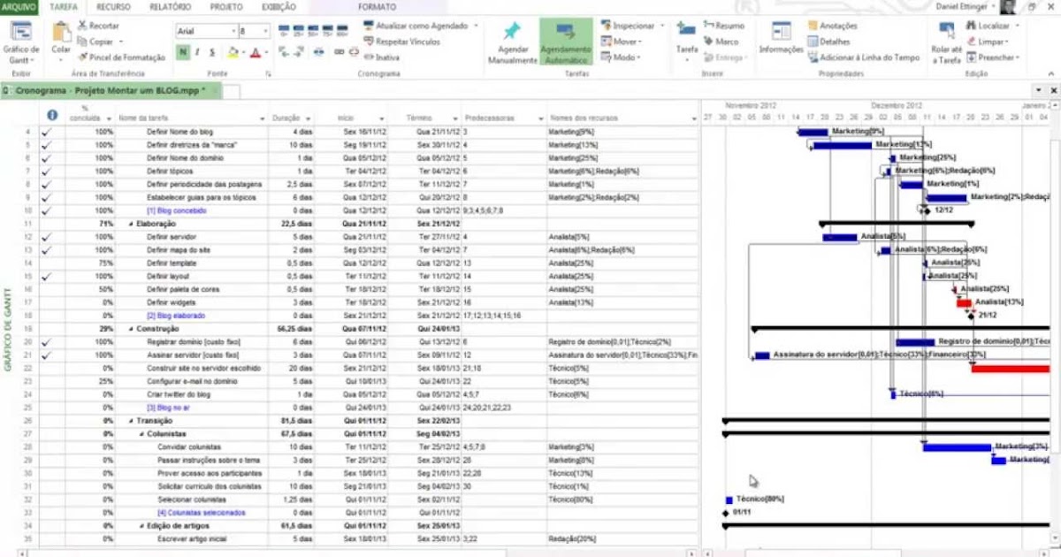Screen dimensions: 1061x557
Task: Click the Agendar Manualmente pin icon
Action: [x=511, y=31]
